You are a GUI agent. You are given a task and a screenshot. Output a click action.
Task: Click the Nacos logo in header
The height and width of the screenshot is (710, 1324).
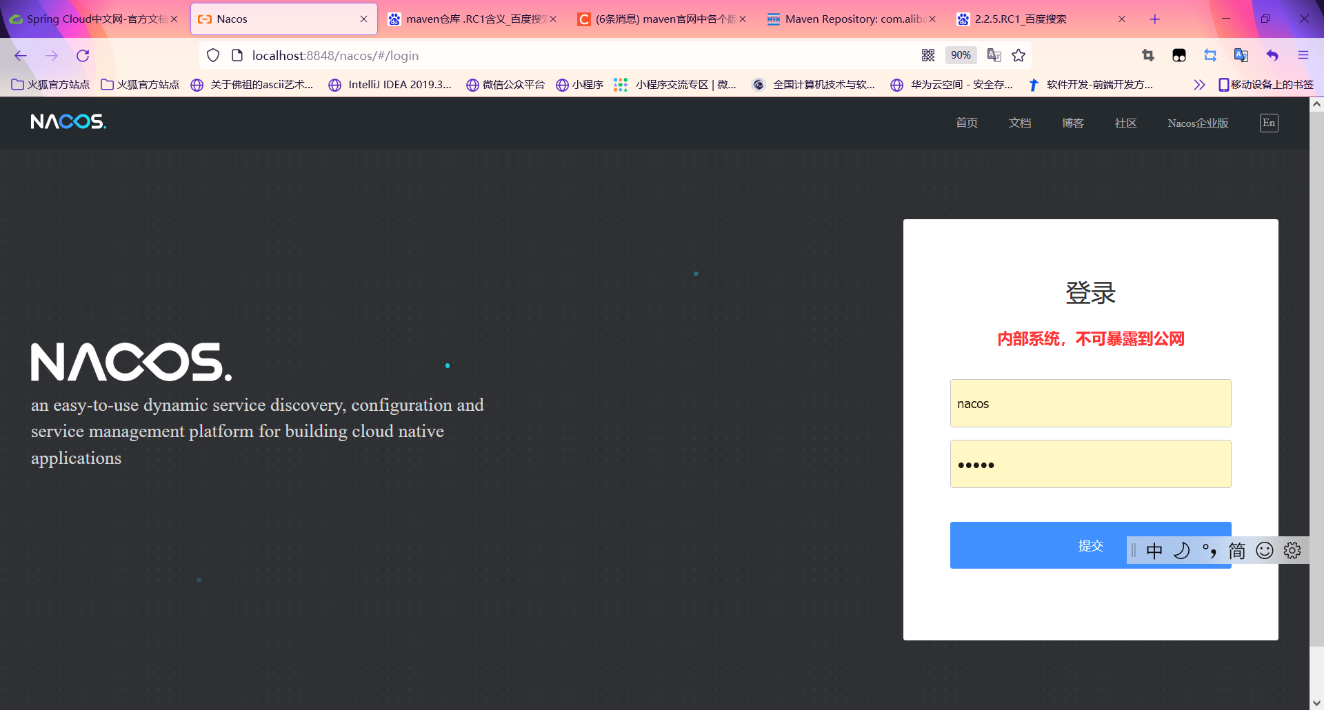click(x=68, y=122)
